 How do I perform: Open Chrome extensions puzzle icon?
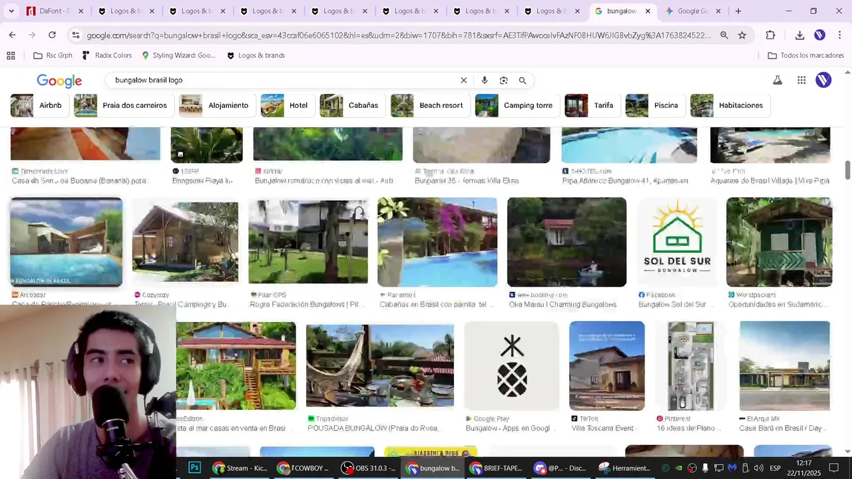(x=771, y=35)
